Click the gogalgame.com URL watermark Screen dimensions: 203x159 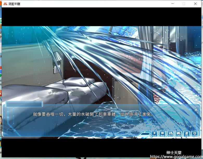click(176, 157)
